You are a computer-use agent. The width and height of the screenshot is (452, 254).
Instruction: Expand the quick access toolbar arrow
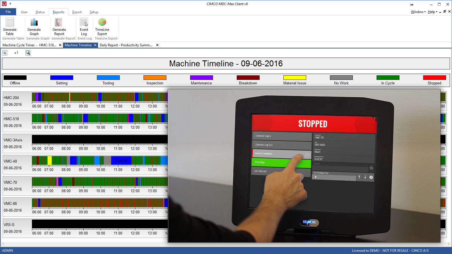10,4
